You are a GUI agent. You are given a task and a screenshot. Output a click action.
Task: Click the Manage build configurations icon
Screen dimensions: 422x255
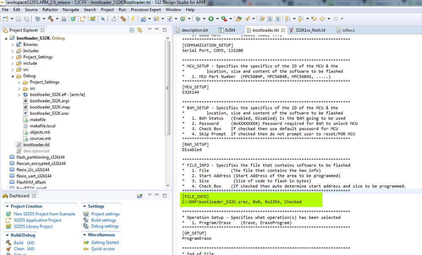pyautogui.click(x=38, y=19)
